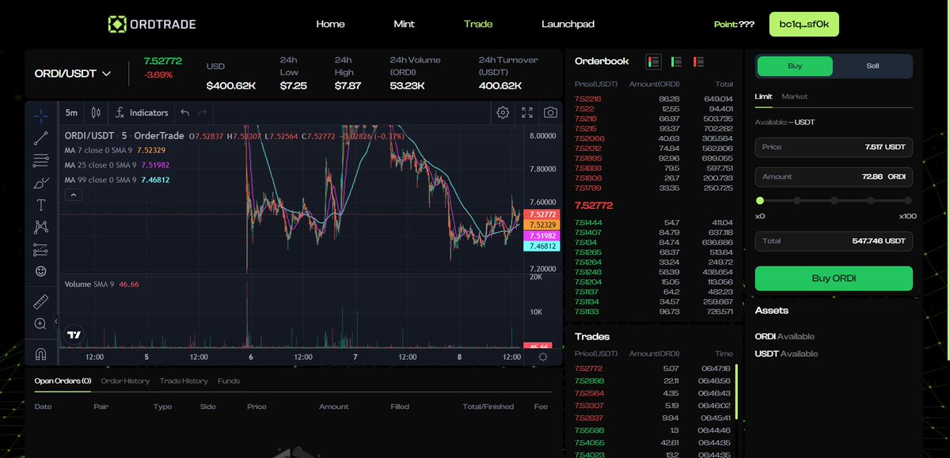Select the Limit order tab
950x458 pixels.
(763, 97)
